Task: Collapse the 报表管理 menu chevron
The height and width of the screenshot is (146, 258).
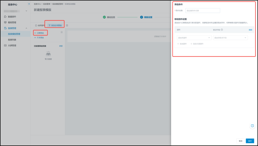Action: click(x=26, y=28)
